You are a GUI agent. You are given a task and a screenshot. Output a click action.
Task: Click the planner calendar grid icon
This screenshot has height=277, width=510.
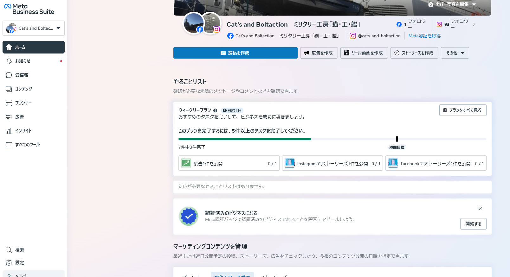click(9, 103)
